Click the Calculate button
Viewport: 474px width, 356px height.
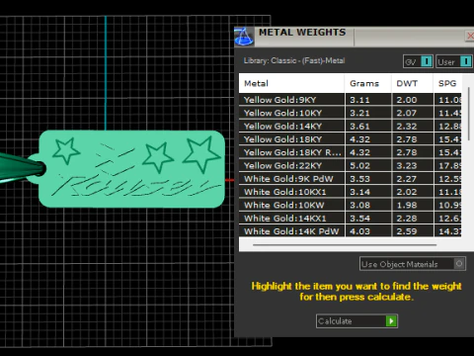click(356, 321)
